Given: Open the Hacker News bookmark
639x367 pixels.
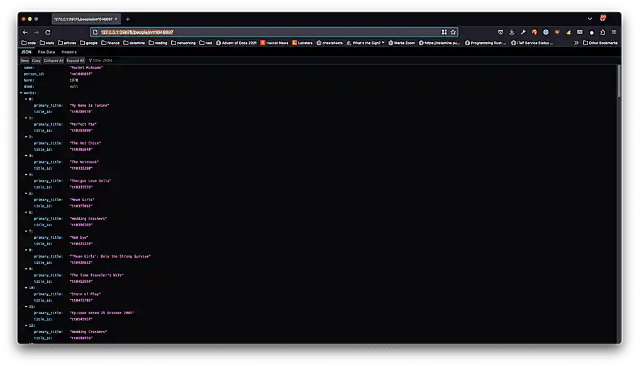Looking at the screenshot, I should [274, 43].
